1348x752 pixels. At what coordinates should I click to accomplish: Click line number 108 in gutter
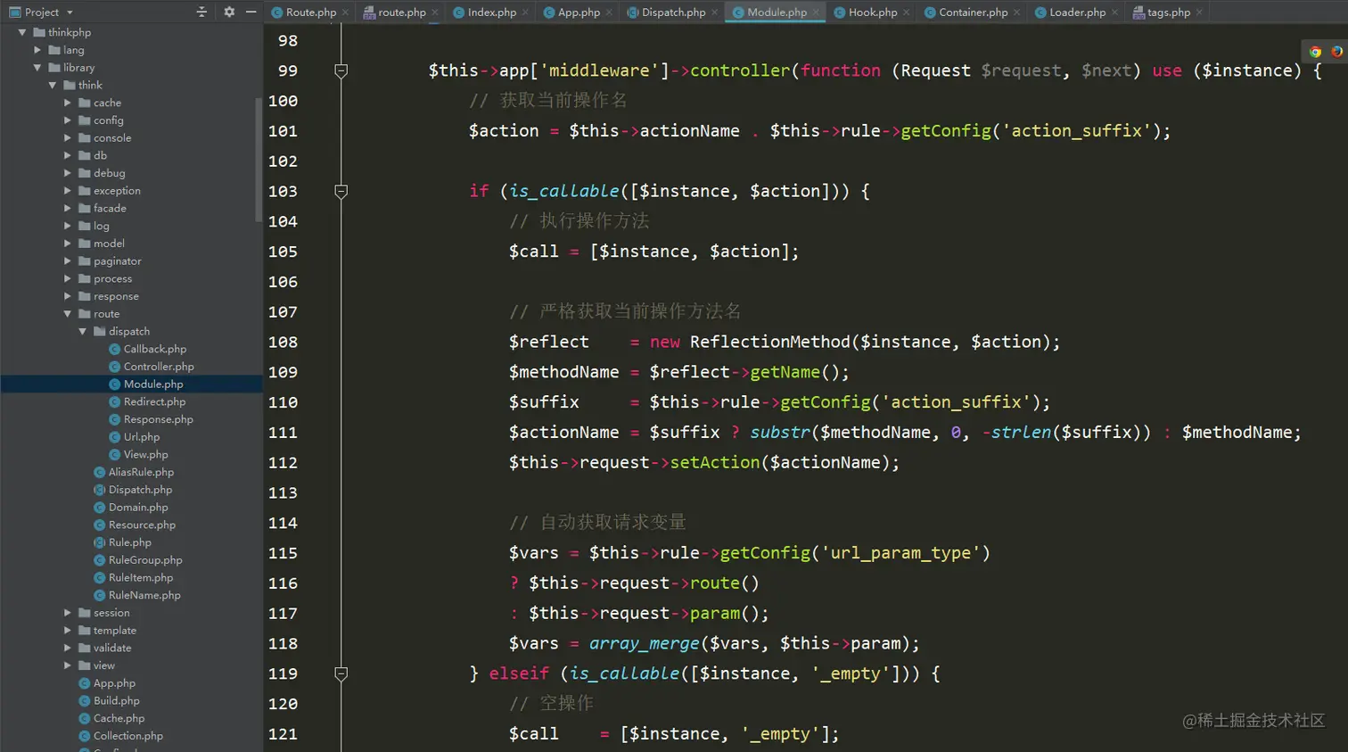(x=283, y=342)
